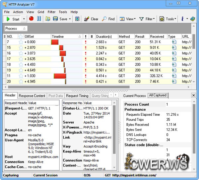
Task: Open the Grid menu
Action: point(41,12)
